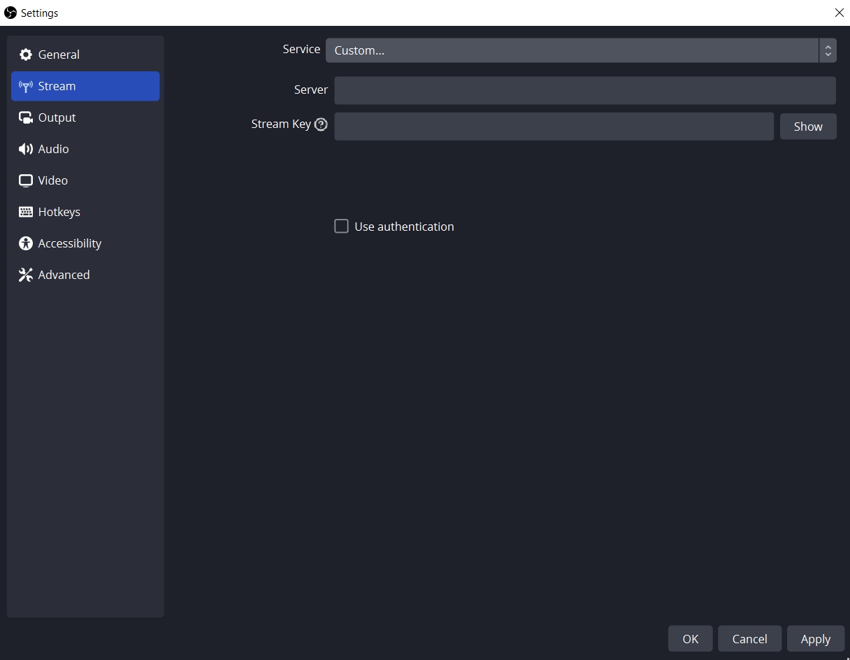
Task: Open the Service dropdown showing Custom
Action: point(573,50)
